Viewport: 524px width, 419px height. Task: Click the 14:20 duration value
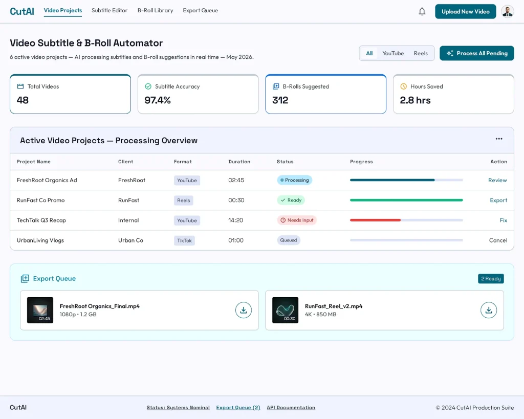point(235,220)
